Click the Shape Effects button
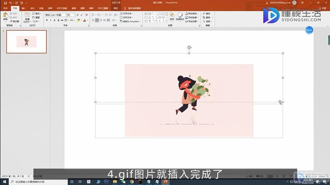330x185 pixels. 192,21
